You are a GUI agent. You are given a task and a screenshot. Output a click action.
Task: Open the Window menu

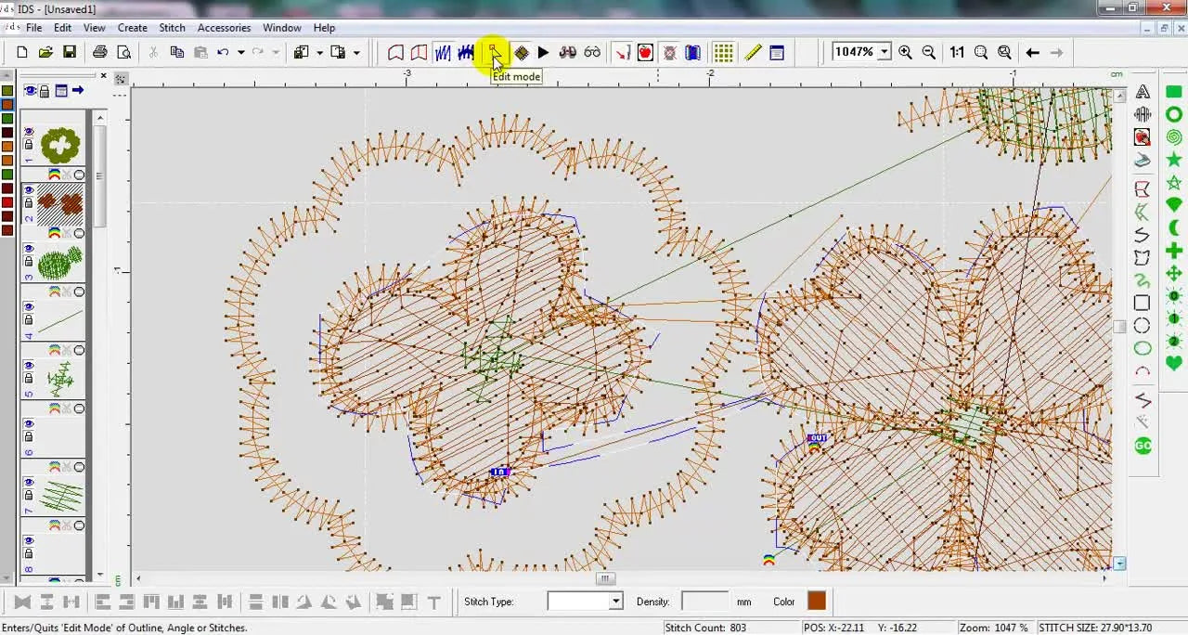(282, 28)
